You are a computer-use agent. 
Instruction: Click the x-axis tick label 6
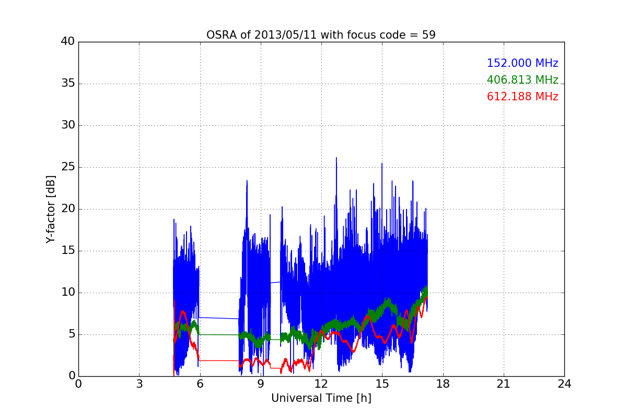(200, 384)
